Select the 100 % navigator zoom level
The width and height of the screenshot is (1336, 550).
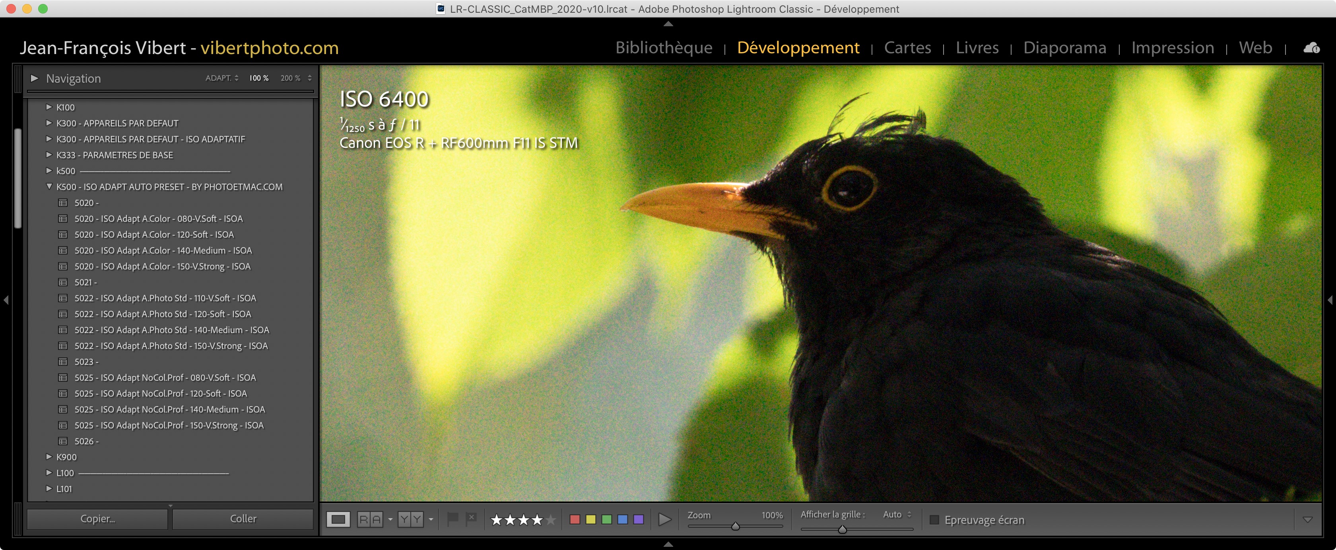pos(259,78)
